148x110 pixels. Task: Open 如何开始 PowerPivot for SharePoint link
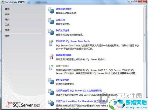82,101
